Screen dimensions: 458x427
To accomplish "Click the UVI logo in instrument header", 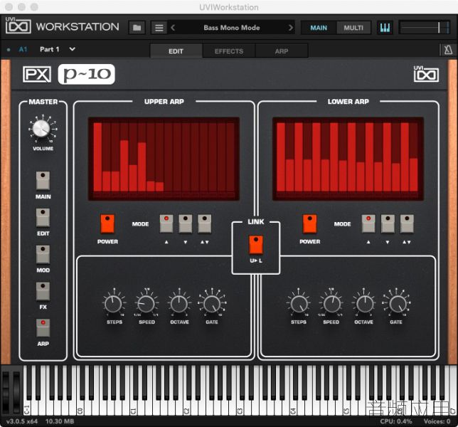I will [x=426, y=74].
